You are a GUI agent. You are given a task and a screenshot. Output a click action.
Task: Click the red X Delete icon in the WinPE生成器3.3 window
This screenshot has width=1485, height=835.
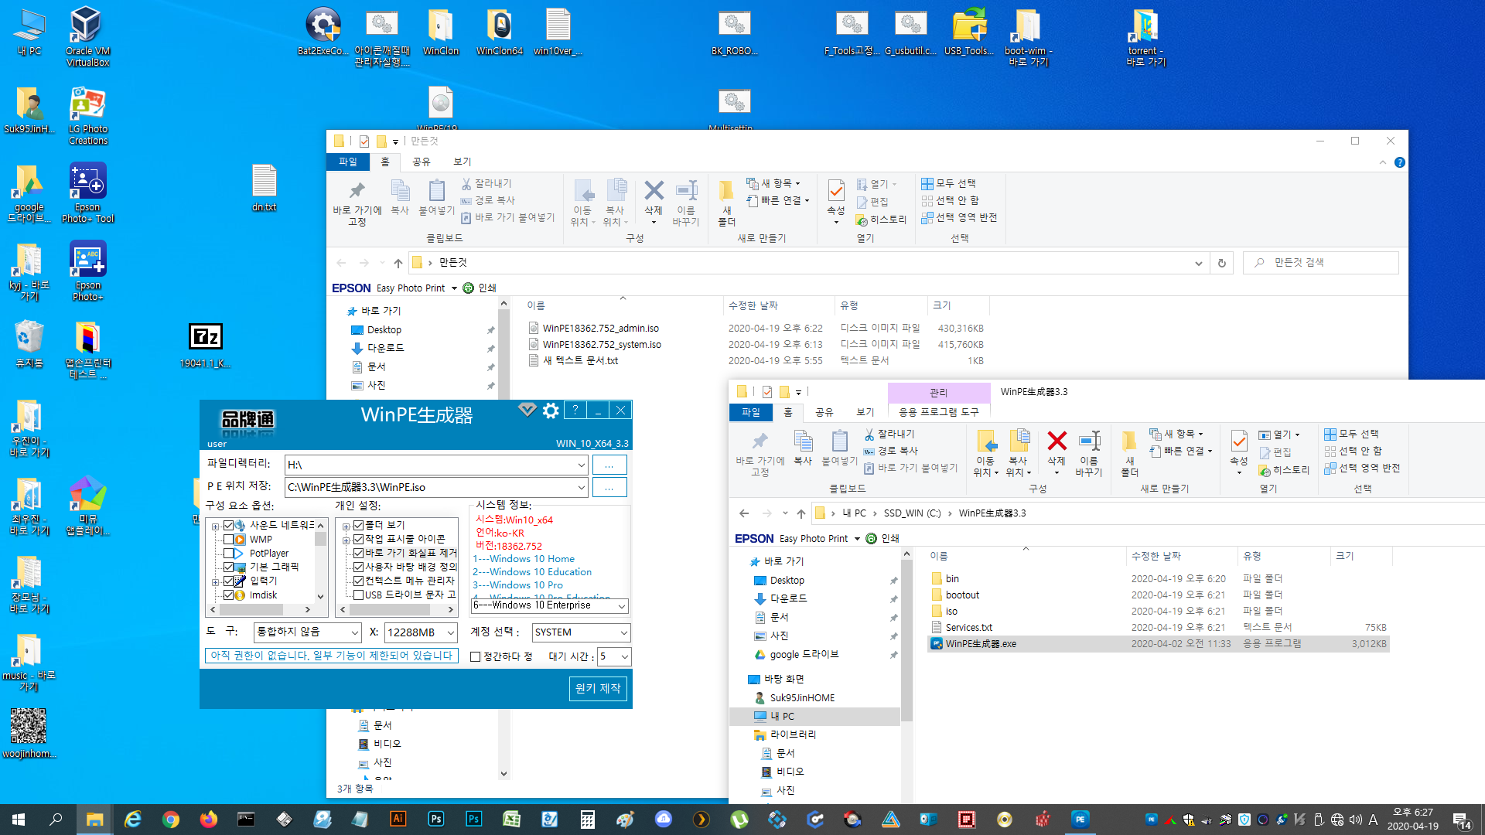(x=1057, y=441)
